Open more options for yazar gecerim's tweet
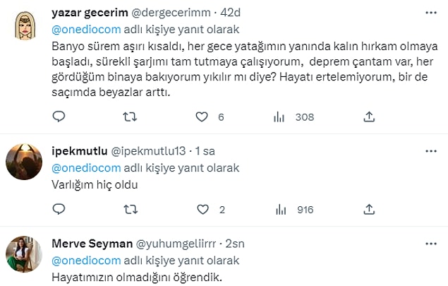 click(431, 13)
